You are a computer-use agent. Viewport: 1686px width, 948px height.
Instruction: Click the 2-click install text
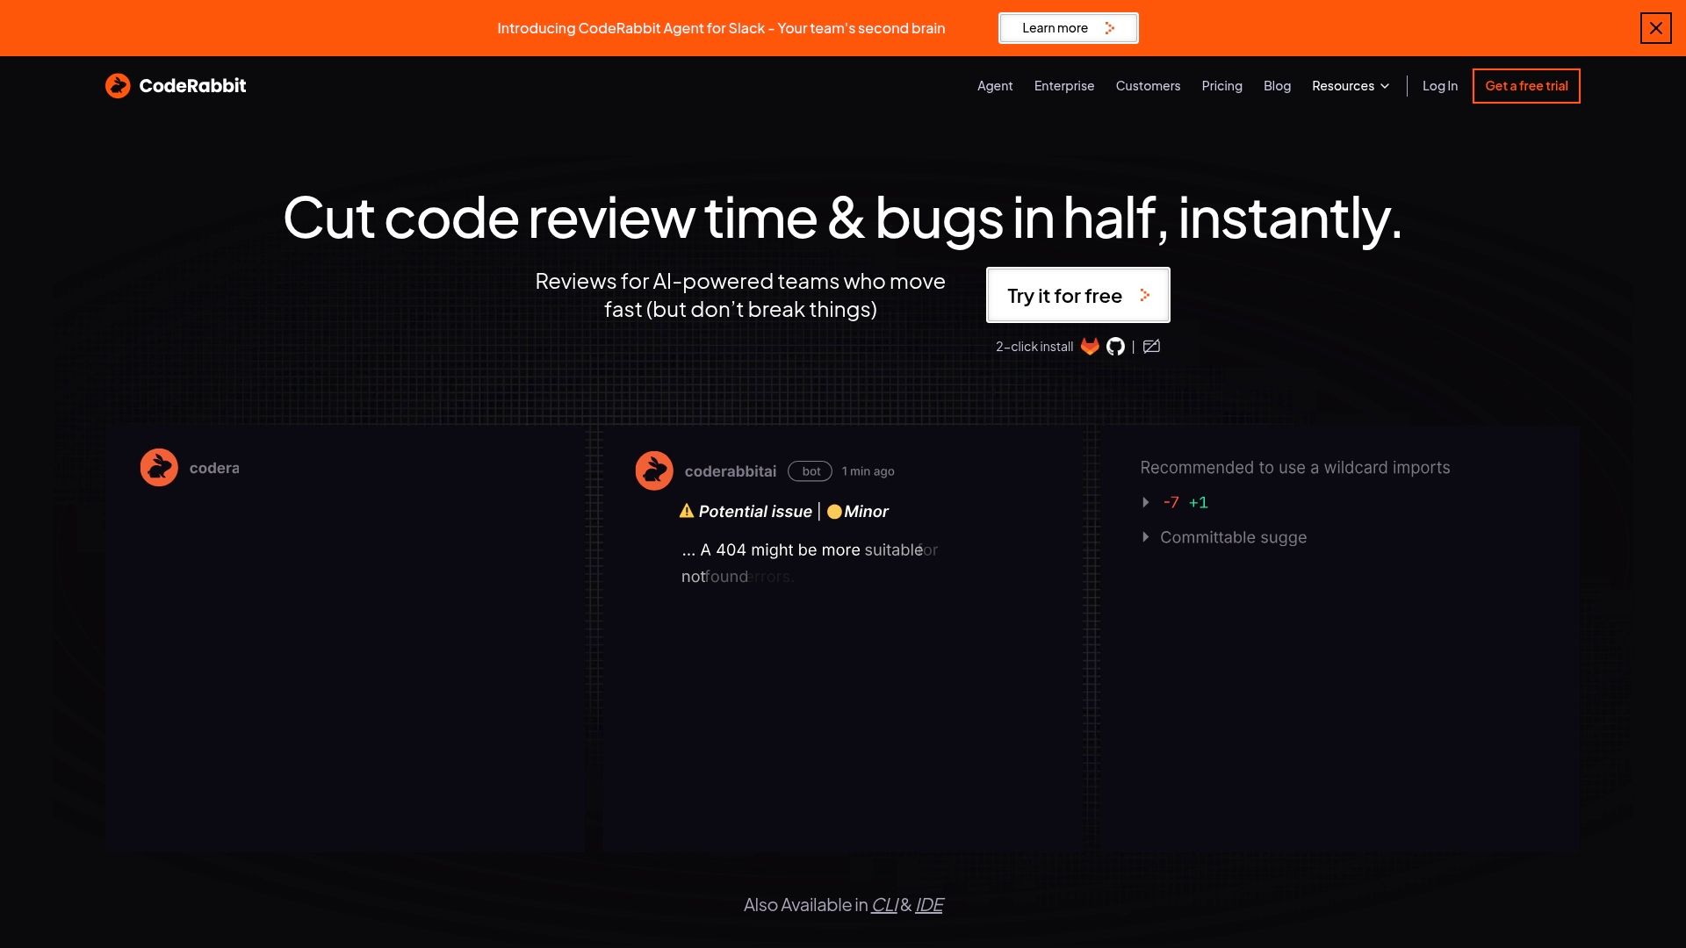tap(1034, 347)
